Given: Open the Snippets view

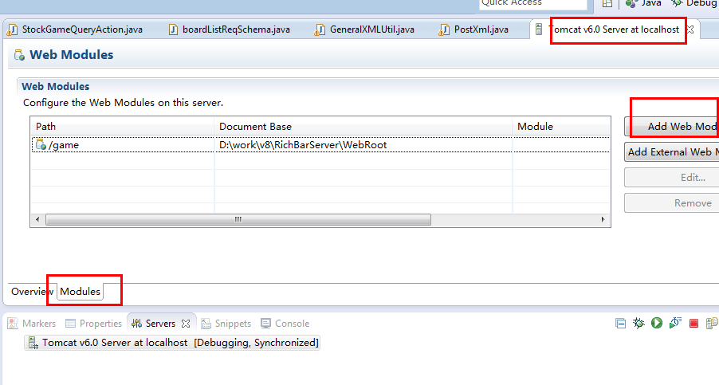Looking at the screenshot, I should 226,324.
